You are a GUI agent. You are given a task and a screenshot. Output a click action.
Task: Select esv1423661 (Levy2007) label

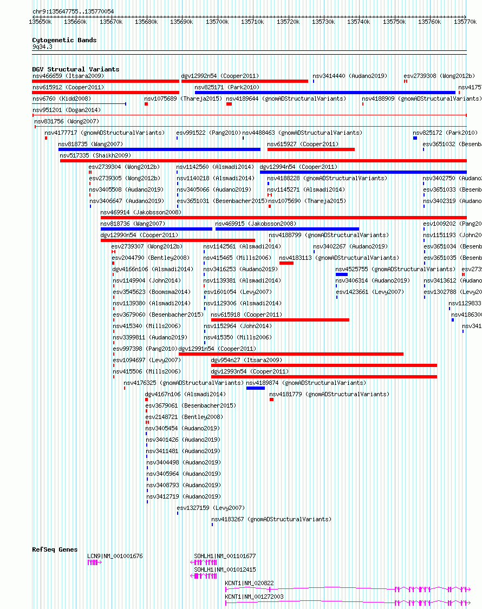coord(370,292)
